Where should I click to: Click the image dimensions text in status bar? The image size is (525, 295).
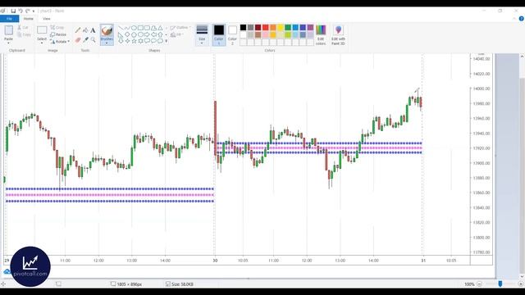pyautogui.click(x=130, y=284)
